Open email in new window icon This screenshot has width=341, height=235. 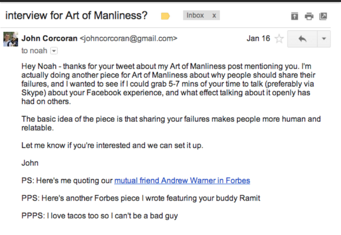coord(323,16)
